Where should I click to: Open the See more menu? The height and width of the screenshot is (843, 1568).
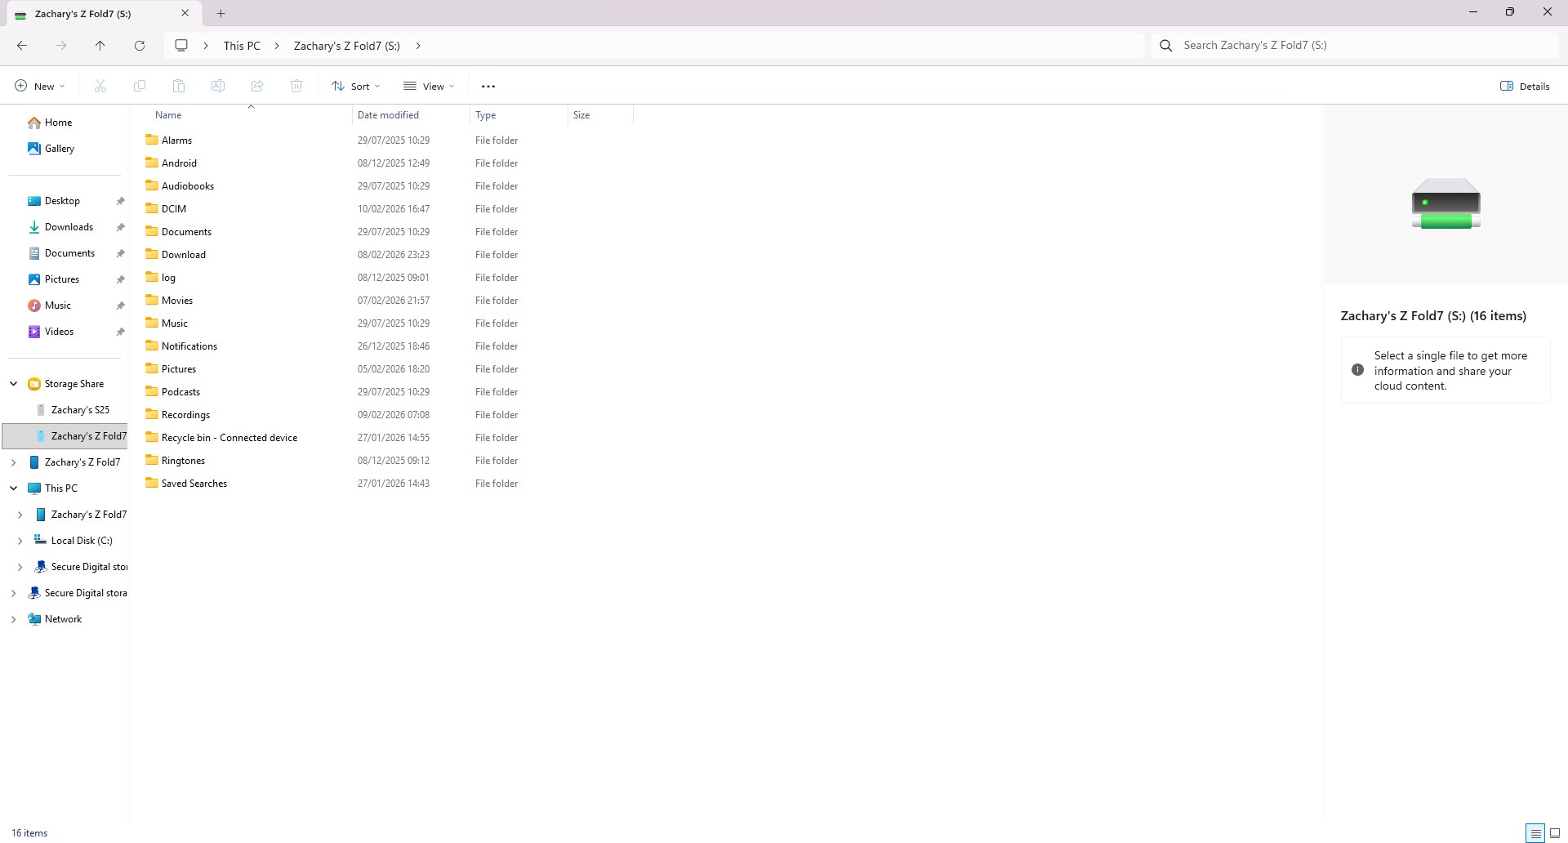(x=488, y=86)
